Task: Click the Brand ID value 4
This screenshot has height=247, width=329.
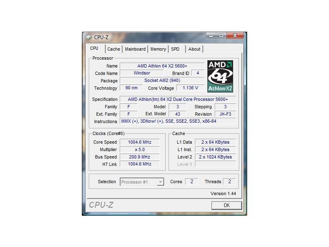Action: click(198, 73)
